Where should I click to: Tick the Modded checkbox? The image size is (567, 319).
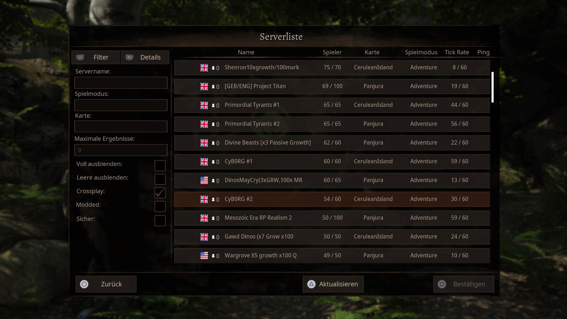coord(160,206)
